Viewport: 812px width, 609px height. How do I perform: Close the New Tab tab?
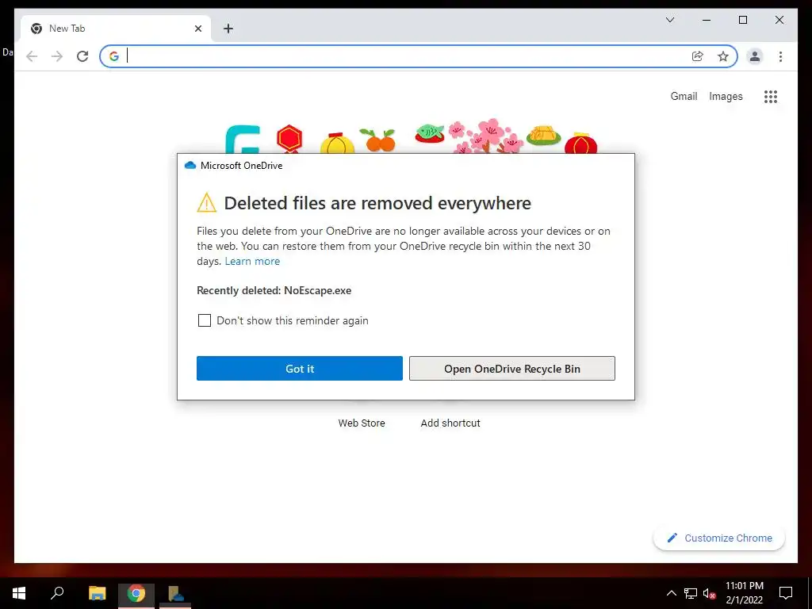tap(197, 29)
